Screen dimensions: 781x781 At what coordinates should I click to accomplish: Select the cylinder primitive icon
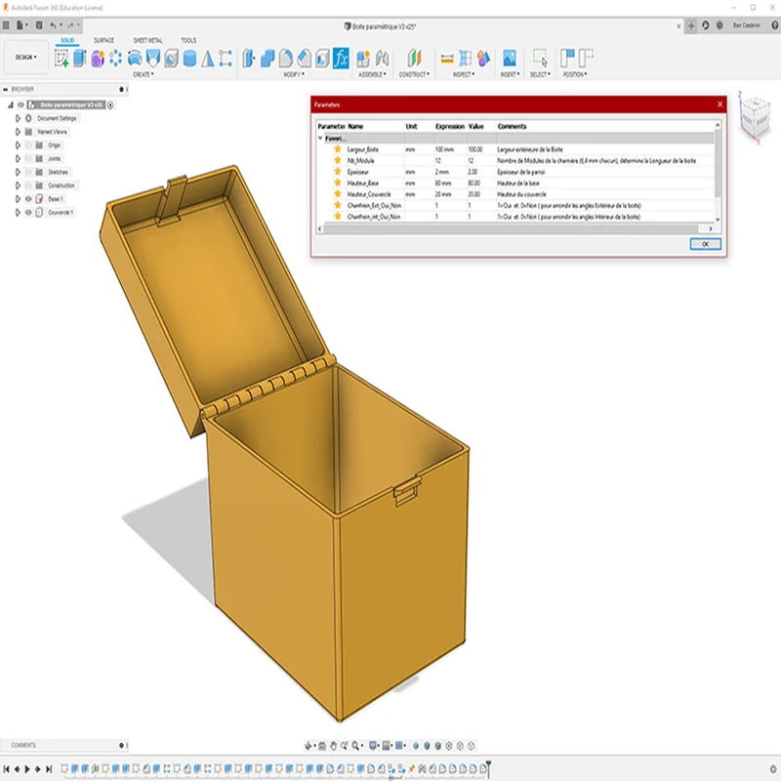[x=189, y=59]
